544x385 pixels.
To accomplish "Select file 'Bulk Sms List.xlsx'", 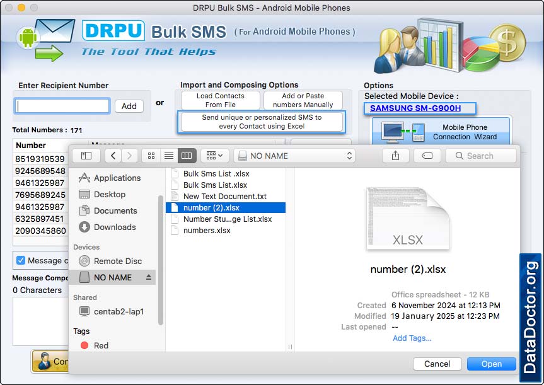I will coord(226,185).
